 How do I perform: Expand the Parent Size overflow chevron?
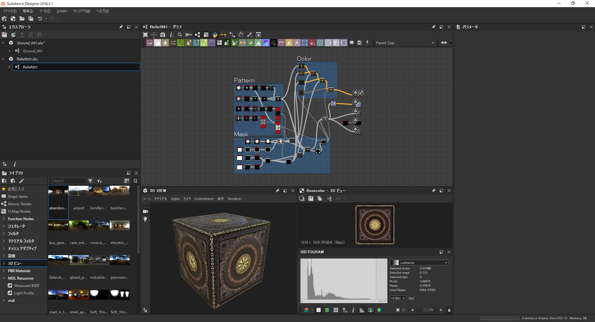point(433,43)
